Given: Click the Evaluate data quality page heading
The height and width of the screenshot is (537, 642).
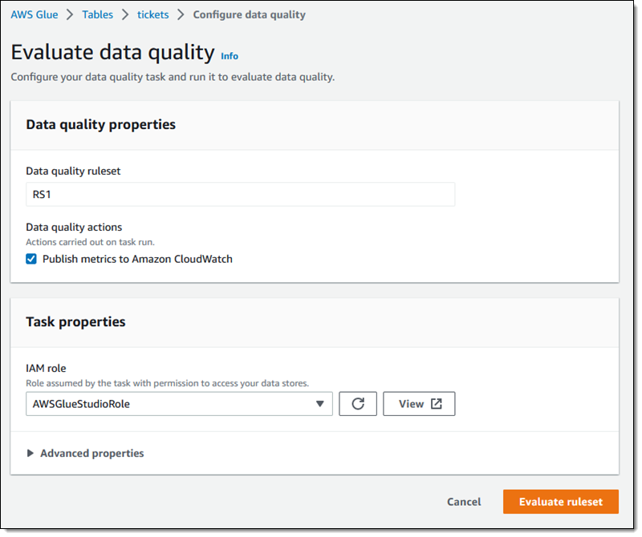Looking at the screenshot, I should [112, 52].
